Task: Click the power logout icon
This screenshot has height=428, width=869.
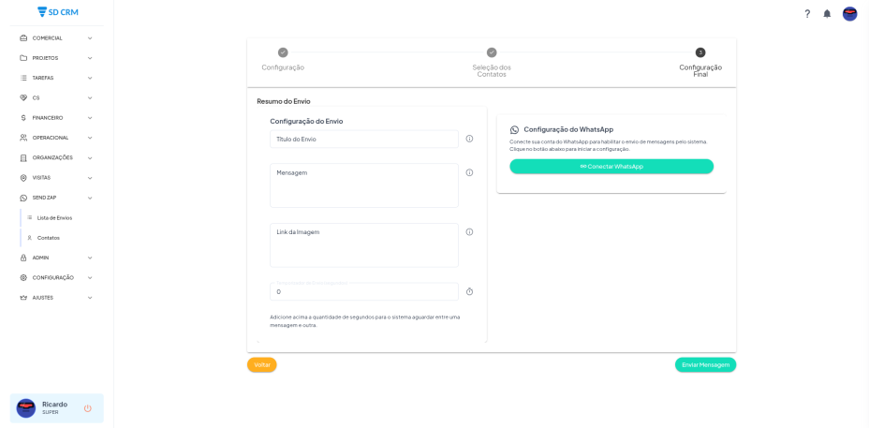Action: [88, 408]
